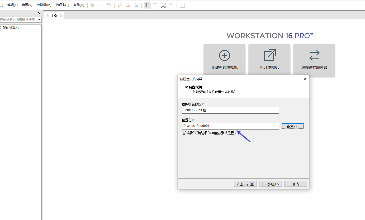
Task: Click the send Ctrl+Alt+Del toolbar icon
Action: point(109,5)
